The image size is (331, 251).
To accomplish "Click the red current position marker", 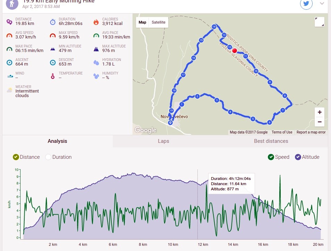I will coord(234,51).
